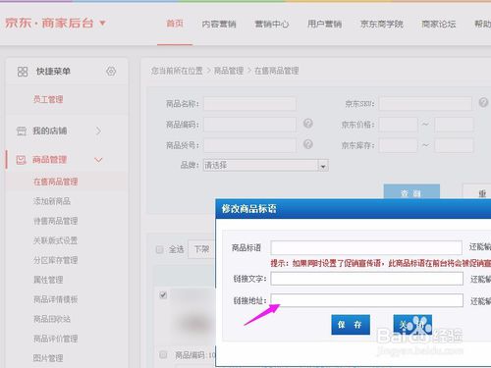Select 待售商品管理 in sidebar
Image resolution: width=491 pixels, height=368 pixels.
[x=56, y=221]
